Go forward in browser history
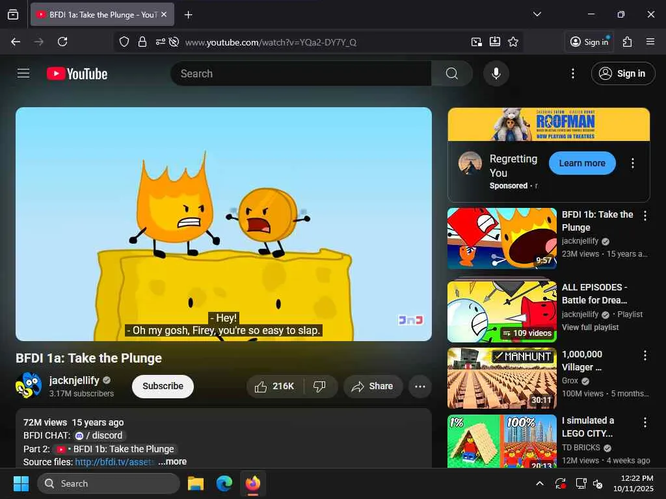Screen dimensions: 666x499 (x=38, y=42)
